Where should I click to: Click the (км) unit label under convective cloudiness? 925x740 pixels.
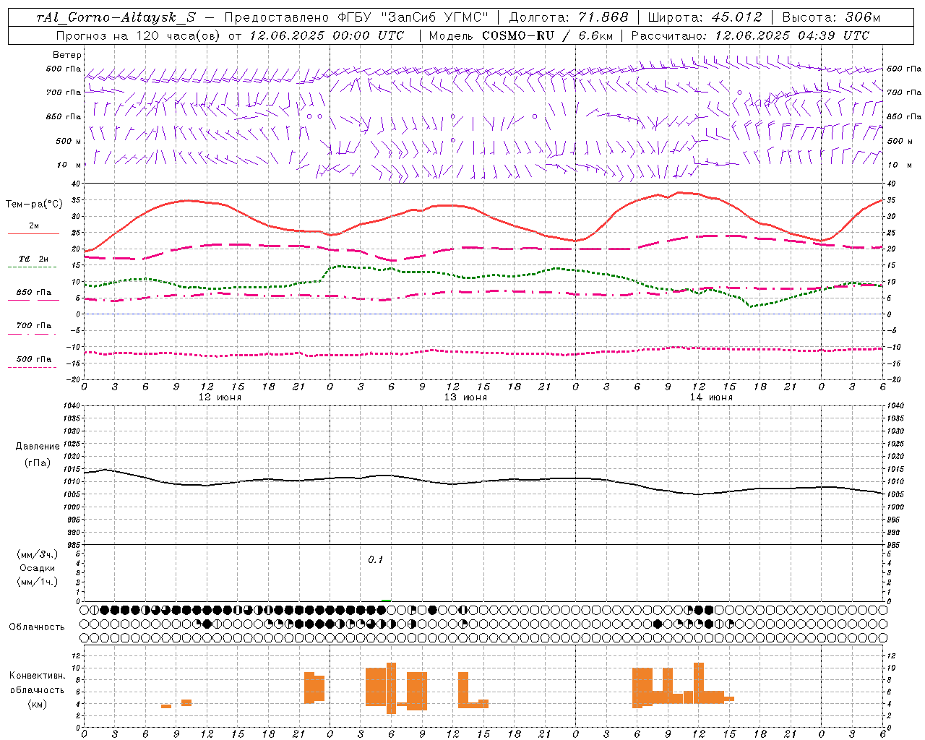pyautogui.click(x=38, y=704)
